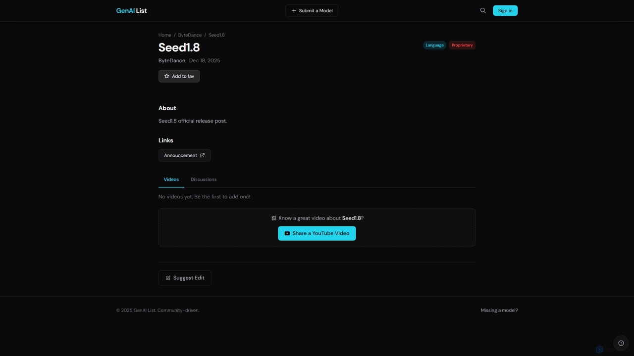The image size is (634, 356).
Task: Select the Seed1.8 breadcrumb entry
Action: (216, 35)
